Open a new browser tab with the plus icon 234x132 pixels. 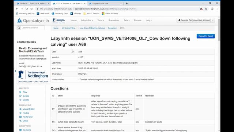click(127, 3)
